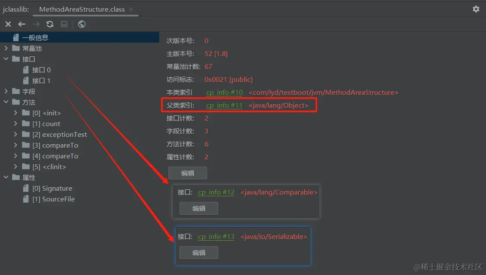Image resolution: width=486 pixels, height=275 pixels.
Task: Expand the [5] <clinit> method node
Action: click(x=15, y=167)
